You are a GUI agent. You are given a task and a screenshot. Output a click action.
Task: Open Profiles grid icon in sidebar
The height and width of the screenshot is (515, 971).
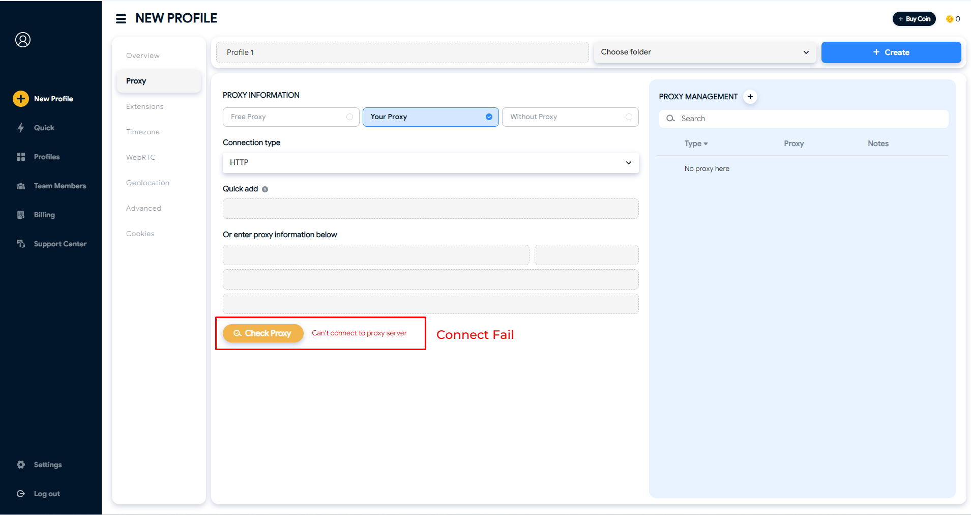pyautogui.click(x=21, y=157)
